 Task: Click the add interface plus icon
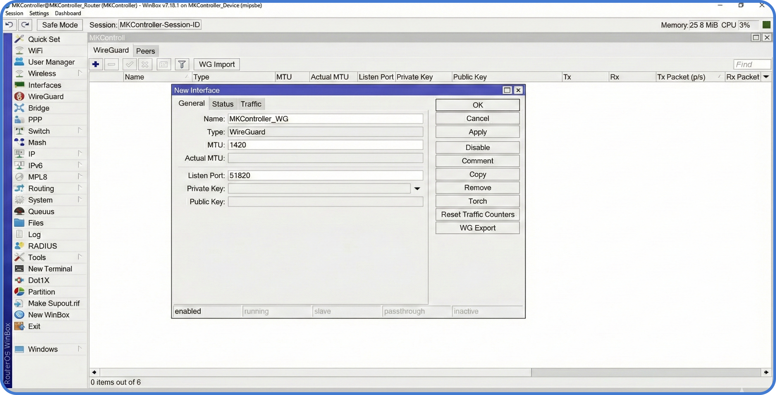tap(95, 64)
